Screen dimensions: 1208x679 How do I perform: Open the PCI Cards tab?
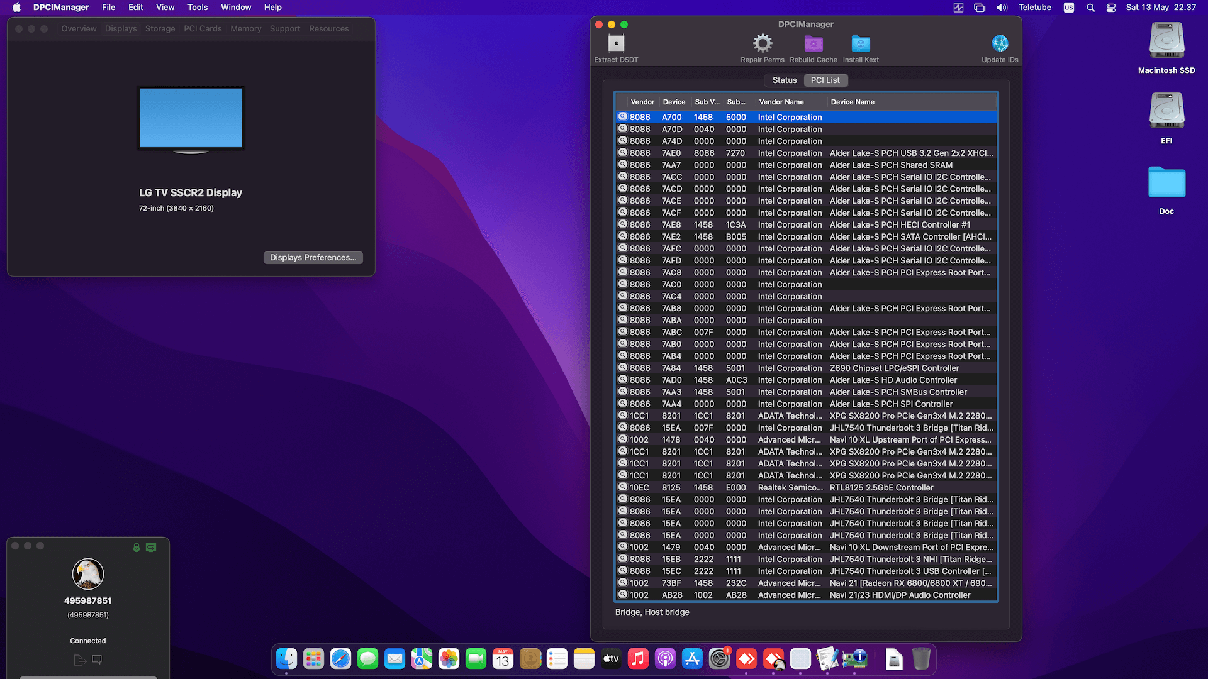pos(203,29)
